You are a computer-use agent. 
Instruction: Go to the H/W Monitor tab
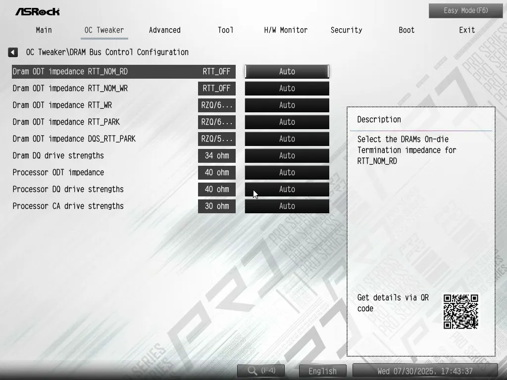click(x=286, y=30)
